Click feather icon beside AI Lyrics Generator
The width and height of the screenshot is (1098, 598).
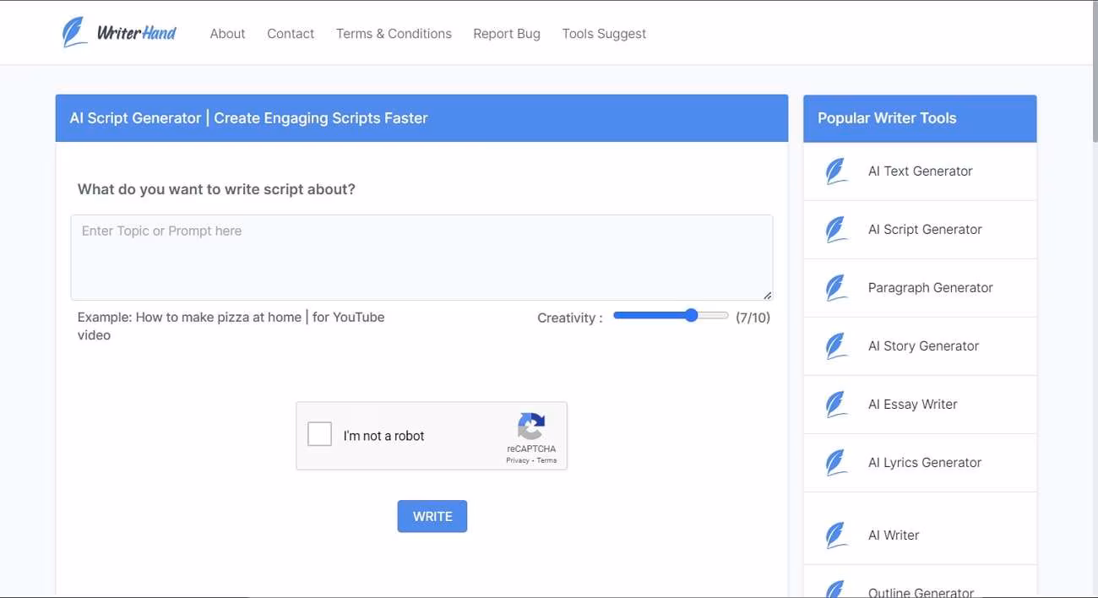pos(836,463)
